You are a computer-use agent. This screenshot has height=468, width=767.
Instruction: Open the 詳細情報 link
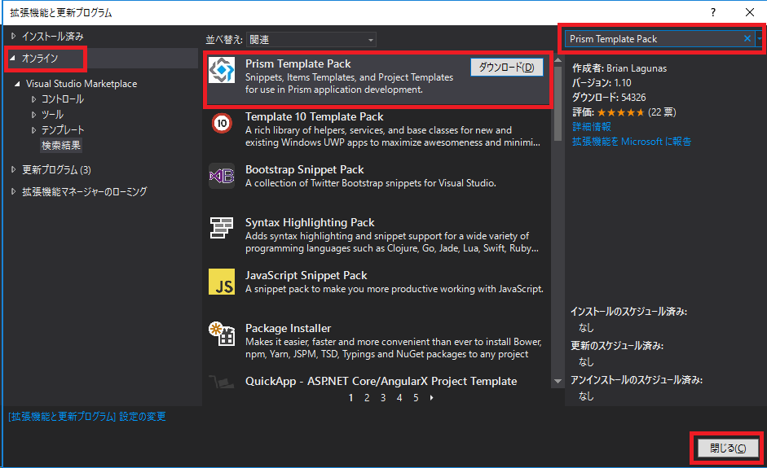592,127
